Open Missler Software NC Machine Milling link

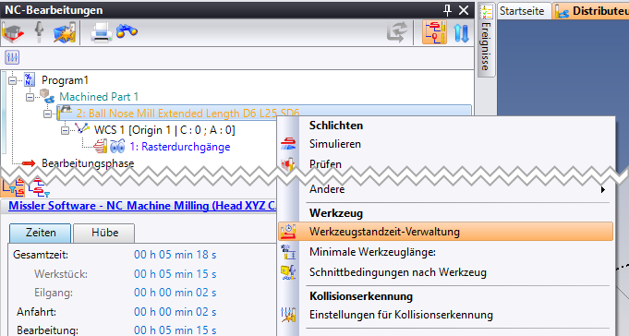[142, 206]
